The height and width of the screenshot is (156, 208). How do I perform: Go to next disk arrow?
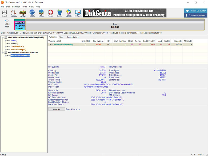point(8,20)
